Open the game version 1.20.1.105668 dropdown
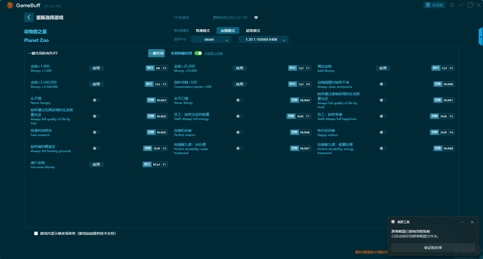The image size is (483, 259). click(263, 39)
